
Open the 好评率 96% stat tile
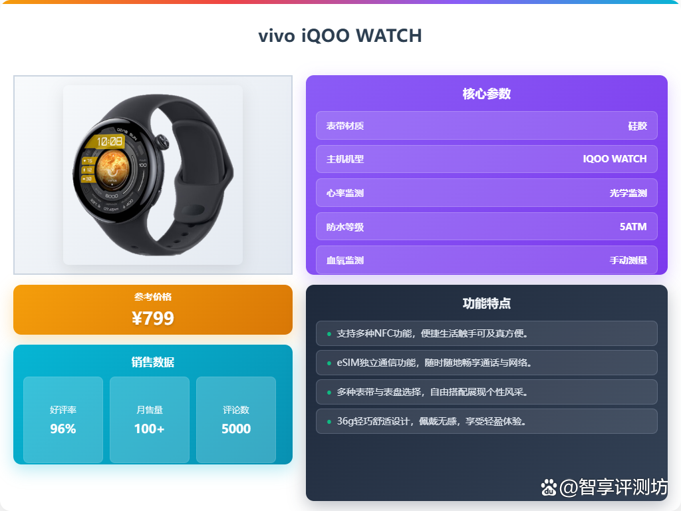coord(63,420)
